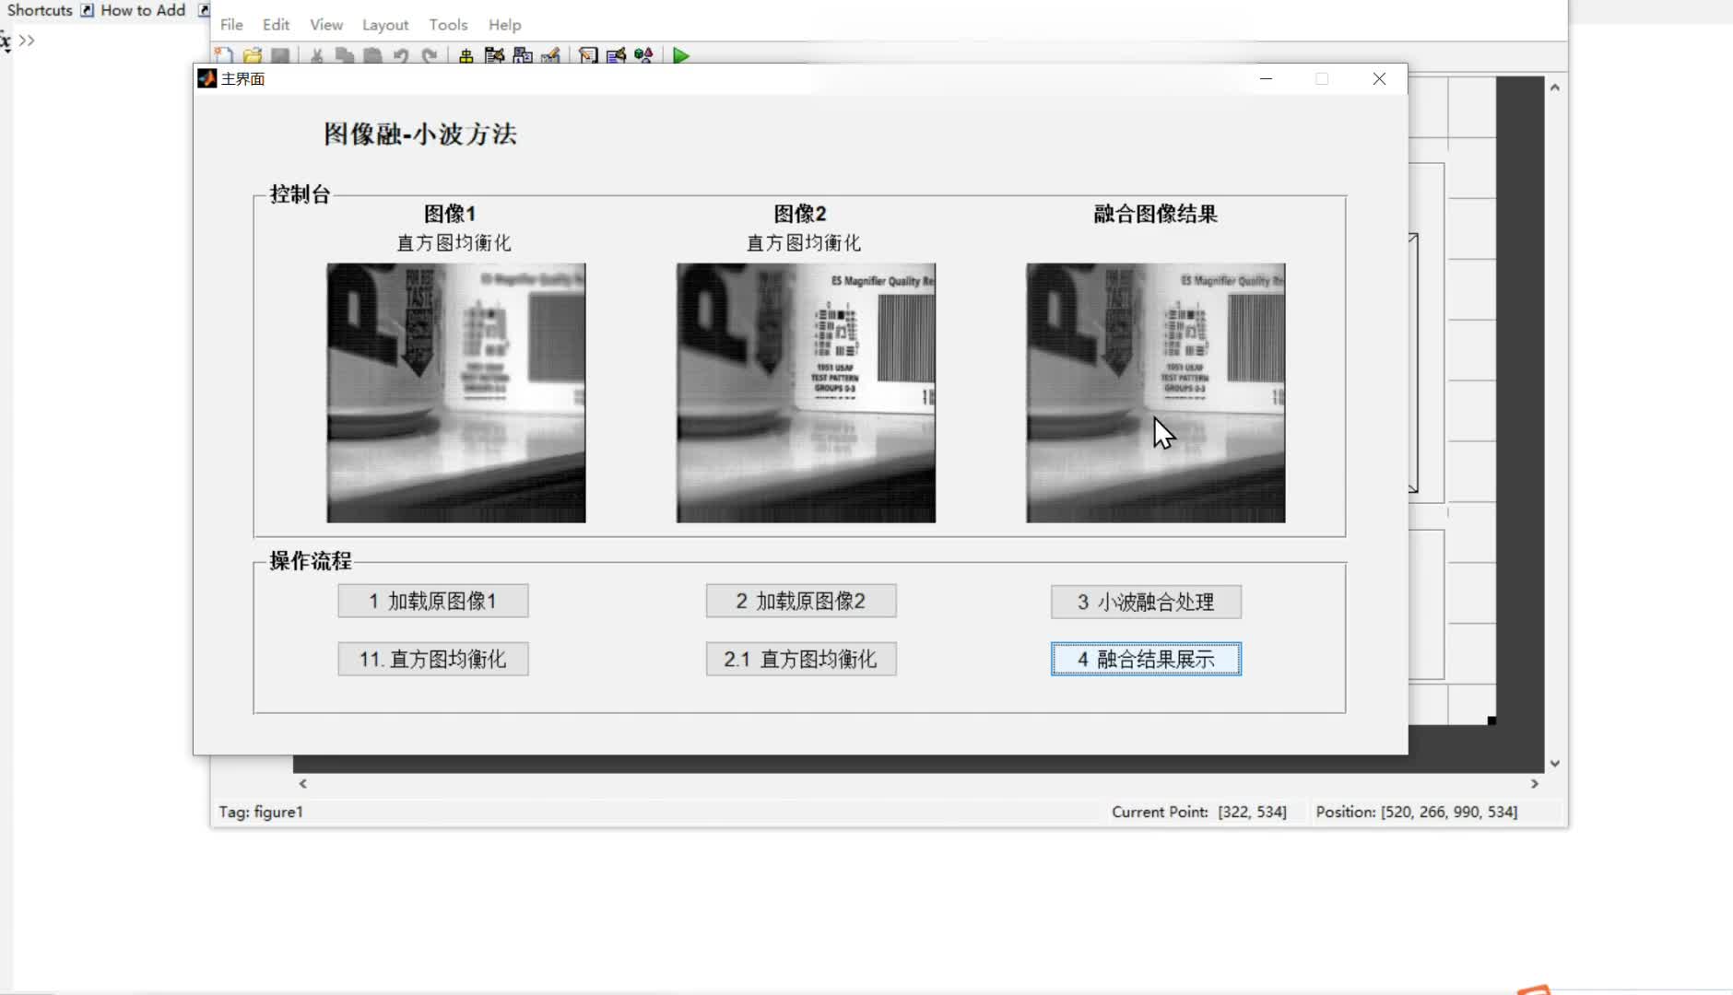Click the 'Position' status entry

pos(1417,812)
